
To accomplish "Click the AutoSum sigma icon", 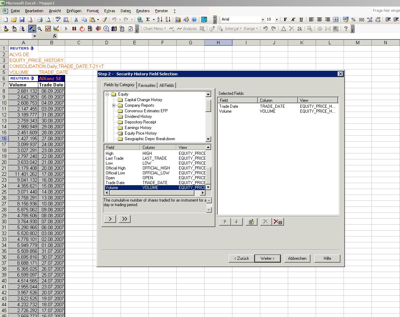I will pos(148,20).
